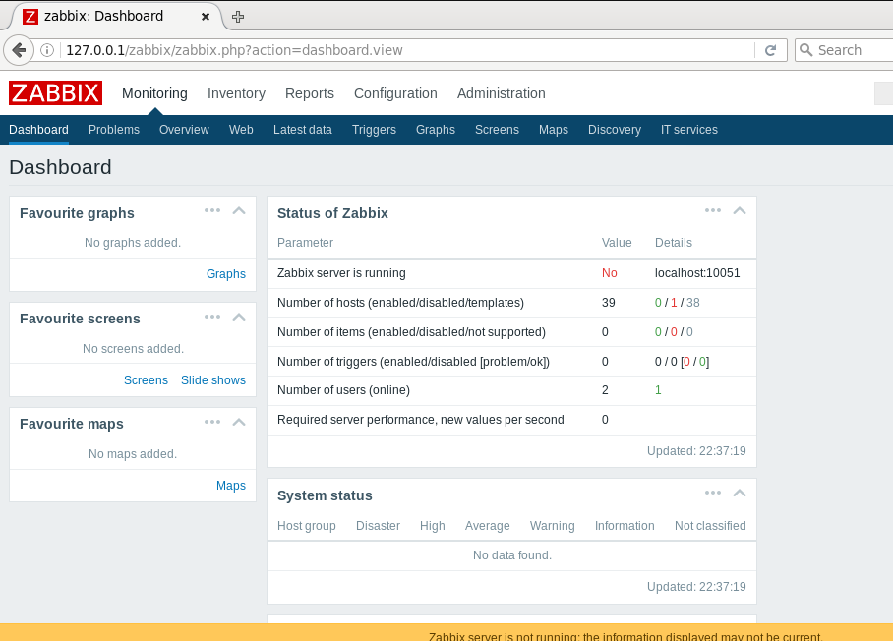Click the 'Number of items' parameter row

pyautogui.click(x=511, y=332)
